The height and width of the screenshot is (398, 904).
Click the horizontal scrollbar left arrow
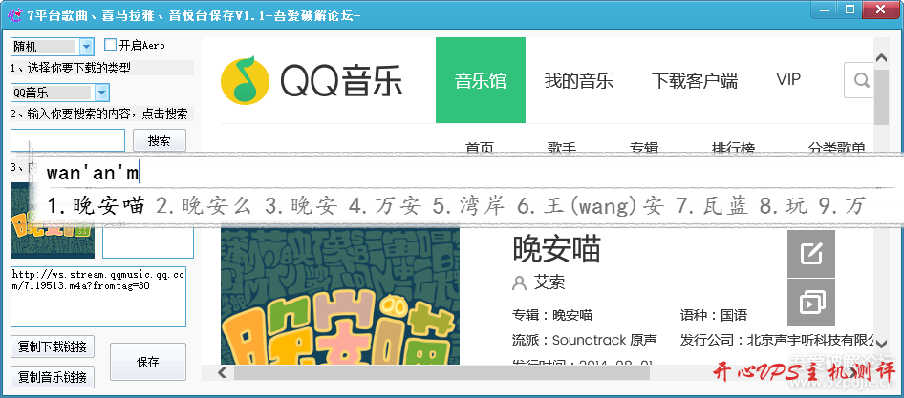[222, 372]
